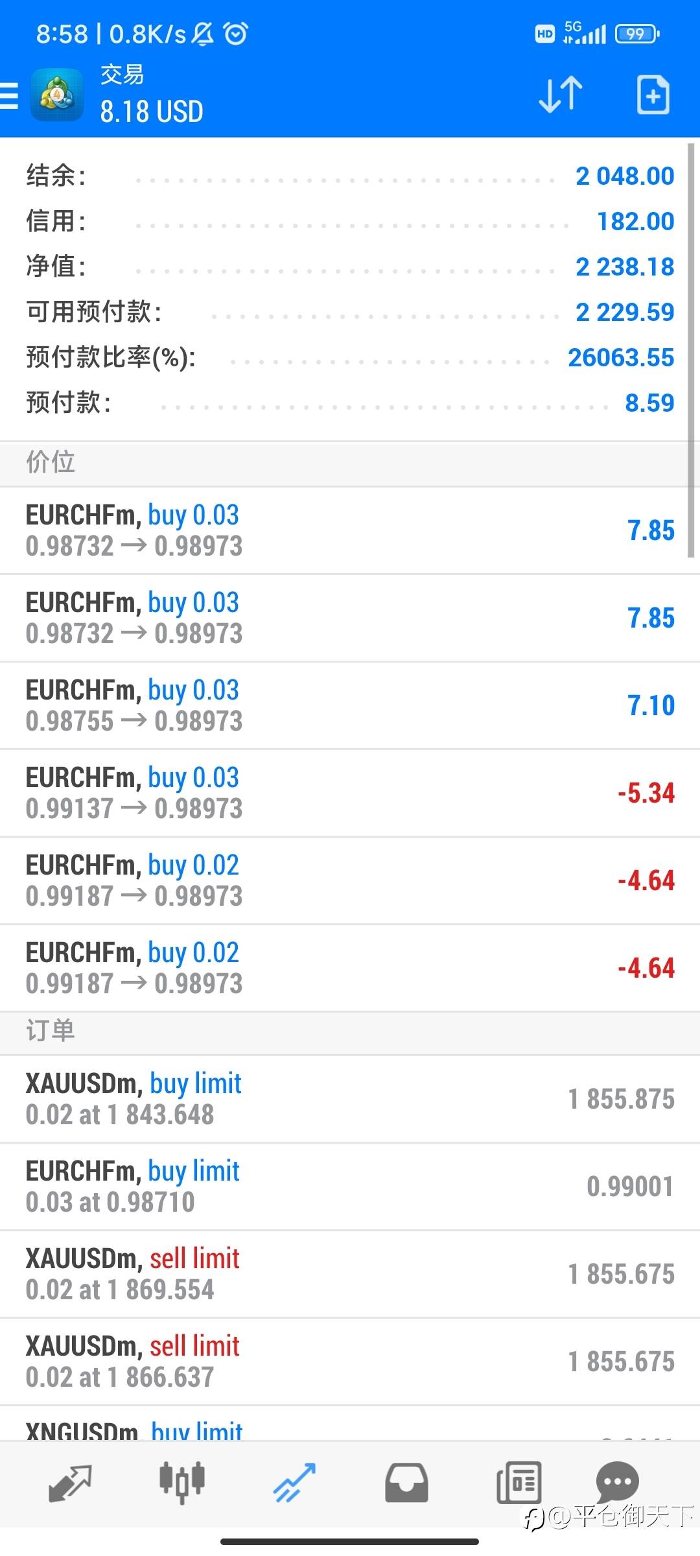Tap the MetaTrader 4 app logo
Viewport: 700px width, 1556px height.
pyautogui.click(x=57, y=95)
